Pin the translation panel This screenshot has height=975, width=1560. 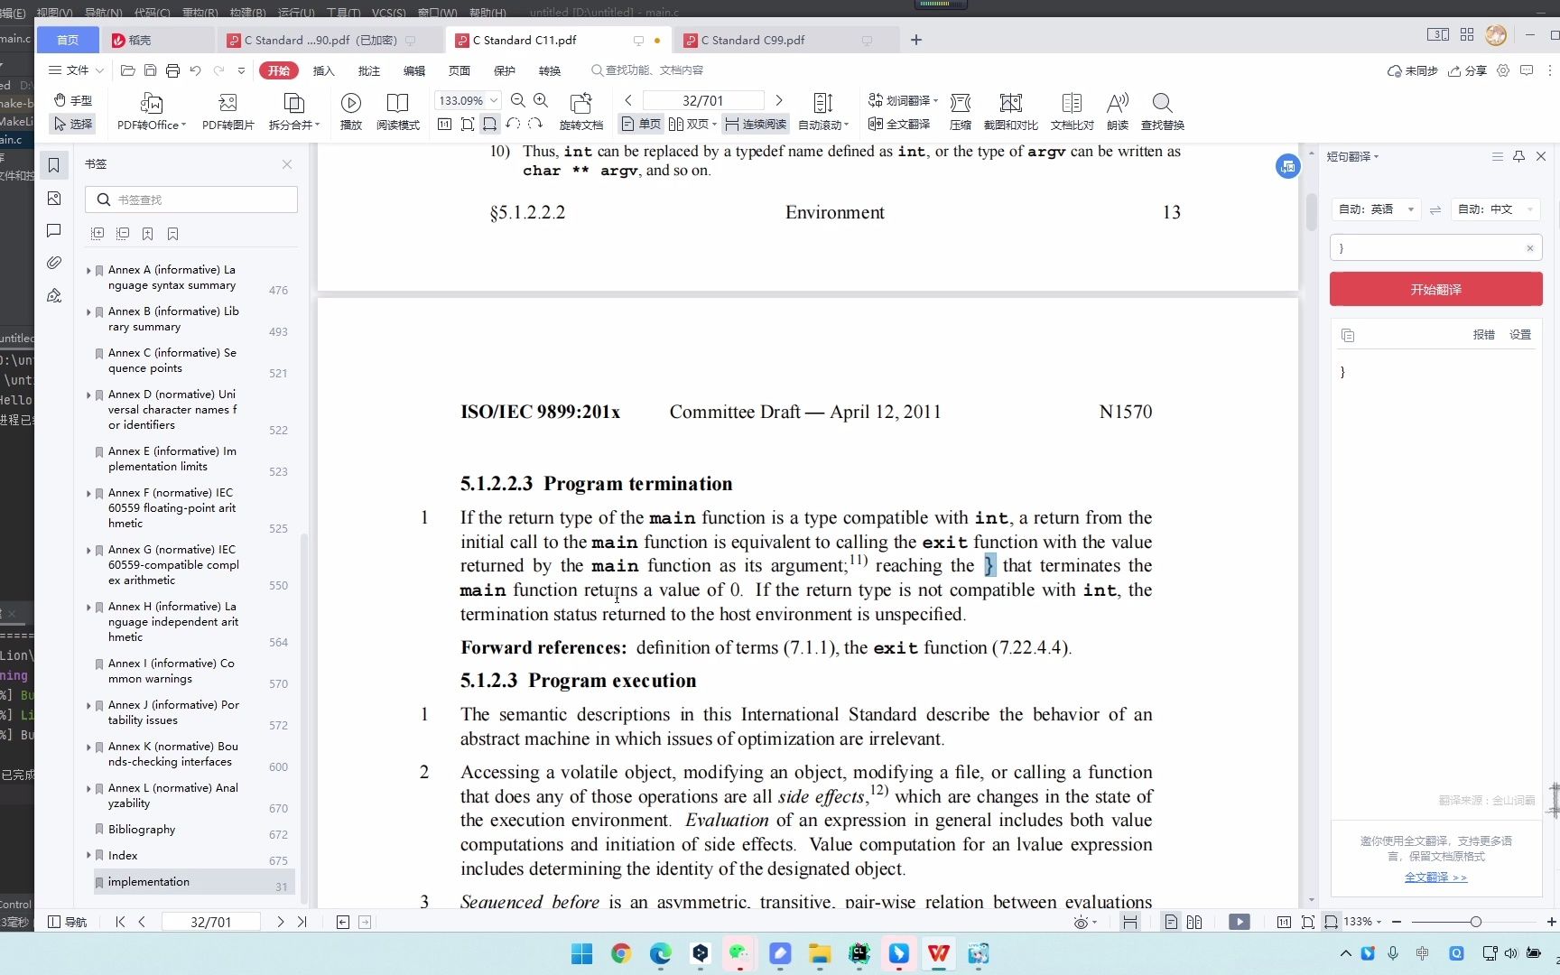[x=1518, y=156]
